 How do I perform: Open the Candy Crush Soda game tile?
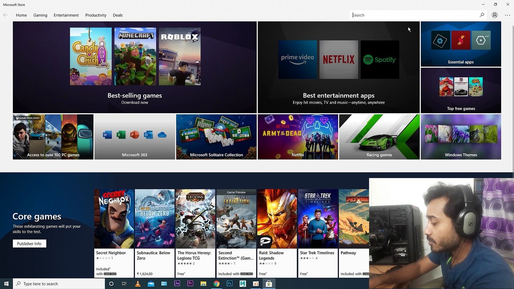click(91, 56)
